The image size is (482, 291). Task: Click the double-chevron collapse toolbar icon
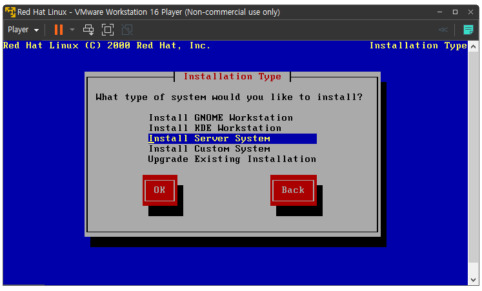tap(443, 30)
